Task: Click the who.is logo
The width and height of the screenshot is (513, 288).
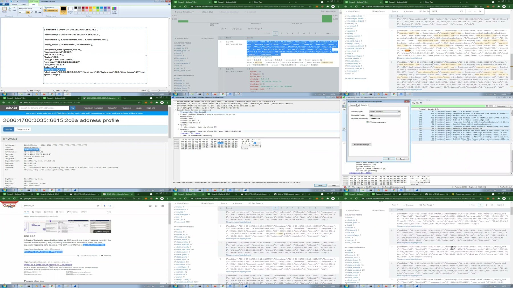Action: (x=11, y=108)
